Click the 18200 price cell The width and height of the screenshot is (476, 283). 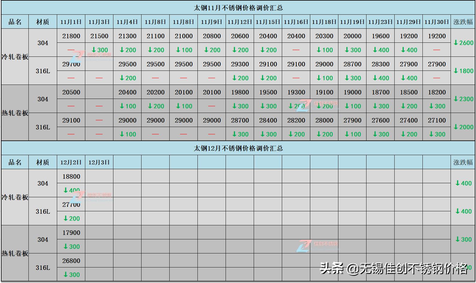coord(437,92)
